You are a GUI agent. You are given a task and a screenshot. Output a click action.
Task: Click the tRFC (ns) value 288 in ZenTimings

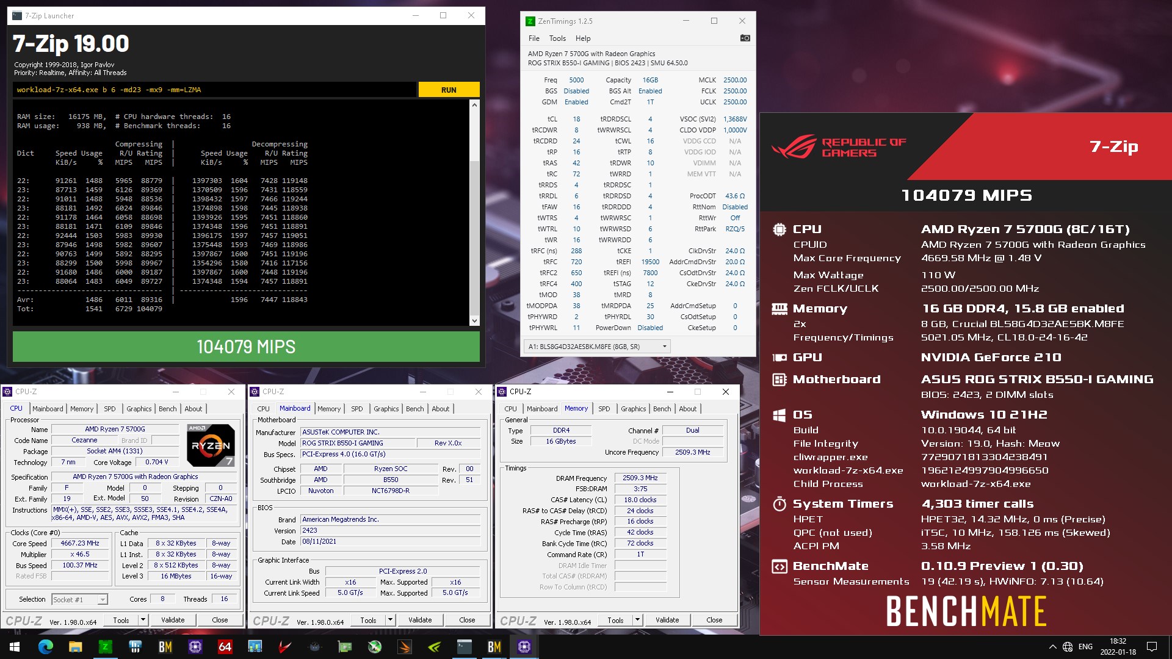[x=576, y=251]
